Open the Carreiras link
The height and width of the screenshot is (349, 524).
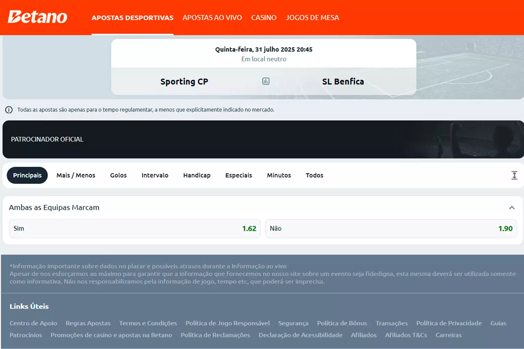[449, 335]
